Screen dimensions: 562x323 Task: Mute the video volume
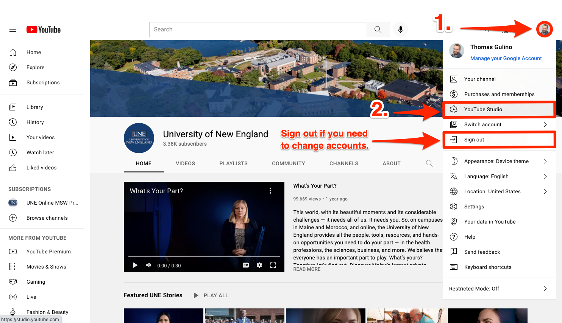click(148, 265)
